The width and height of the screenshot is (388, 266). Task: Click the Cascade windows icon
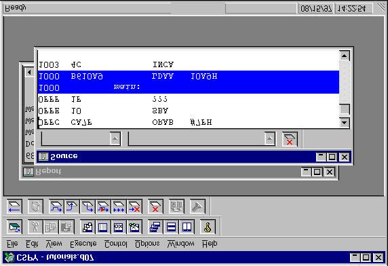pos(155,227)
